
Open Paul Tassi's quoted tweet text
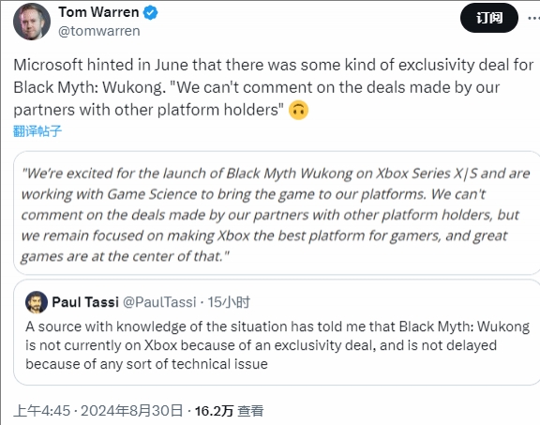click(277, 345)
